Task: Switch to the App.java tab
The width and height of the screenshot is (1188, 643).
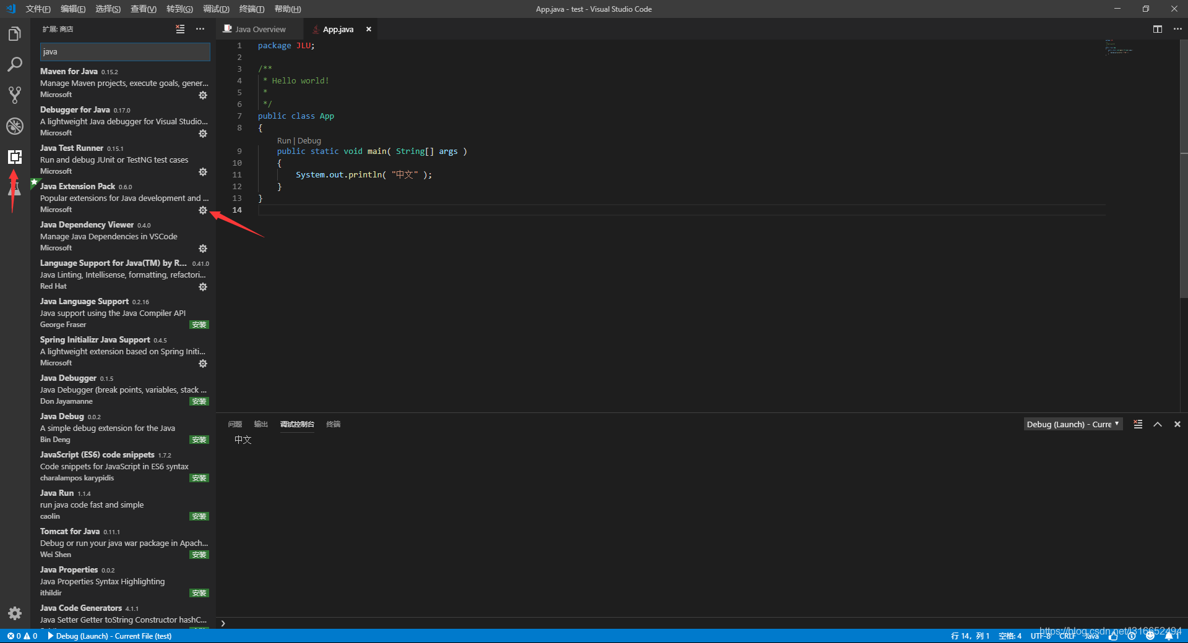Action: pos(338,29)
